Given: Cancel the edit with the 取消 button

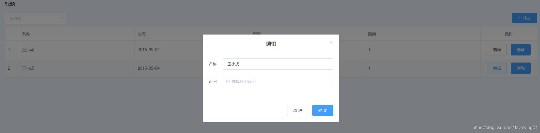Looking at the screenshot, I should coord(298,110).
